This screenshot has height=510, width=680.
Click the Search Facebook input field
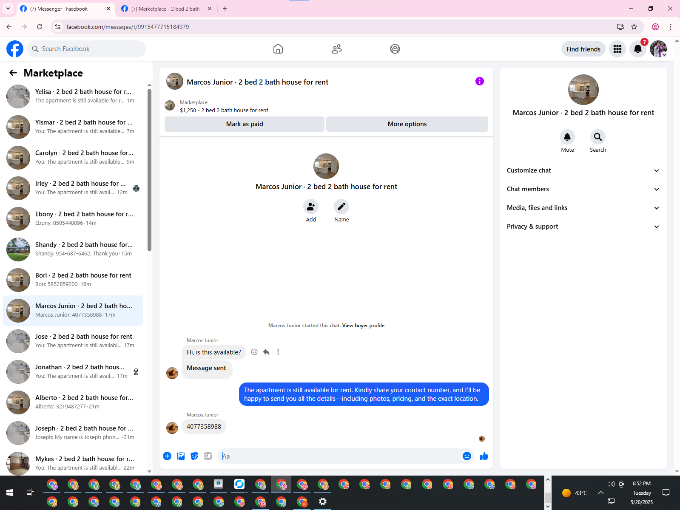[x=86, y=49]
